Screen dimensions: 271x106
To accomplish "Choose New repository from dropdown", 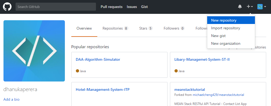I will click(231, 20).
